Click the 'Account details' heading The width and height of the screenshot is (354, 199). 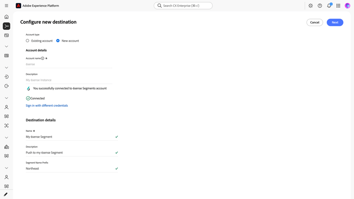click(x=36, y=50)
